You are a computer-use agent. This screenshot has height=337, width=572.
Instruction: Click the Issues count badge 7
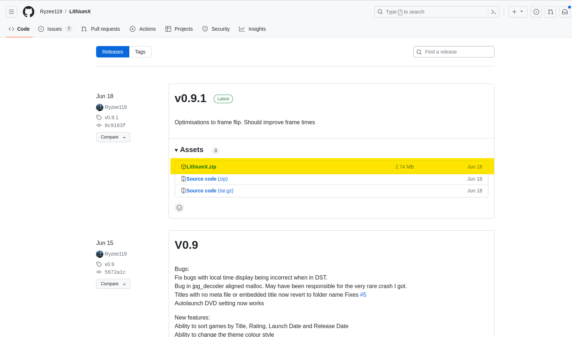pyautogui.click(x=69, y=29)
